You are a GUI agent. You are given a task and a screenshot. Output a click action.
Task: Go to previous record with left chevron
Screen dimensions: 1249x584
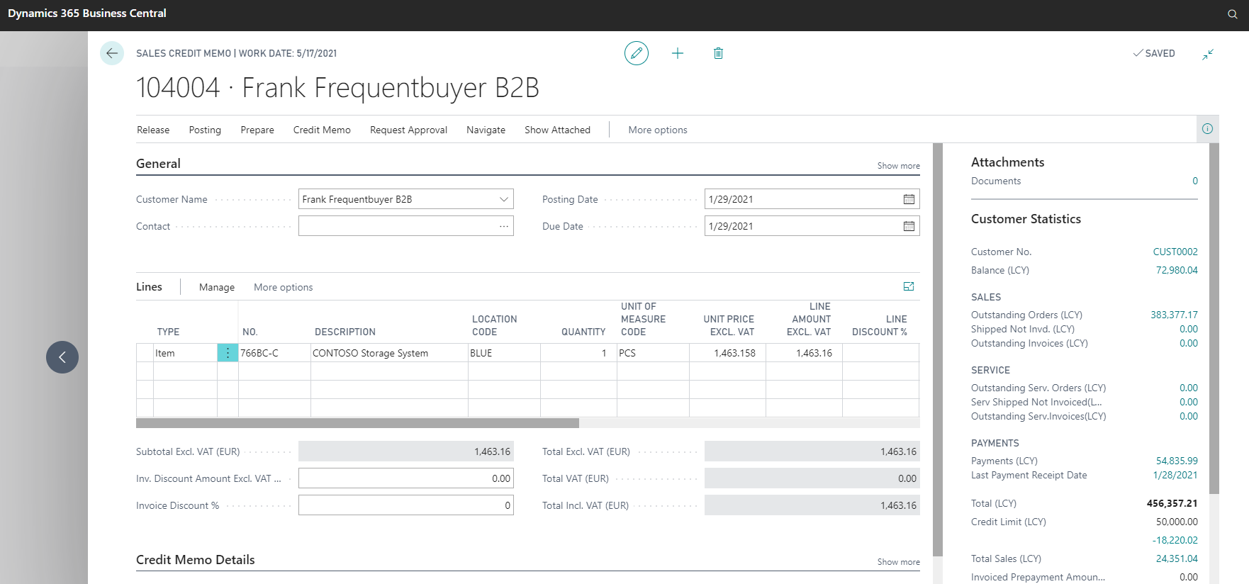point(62,357)
